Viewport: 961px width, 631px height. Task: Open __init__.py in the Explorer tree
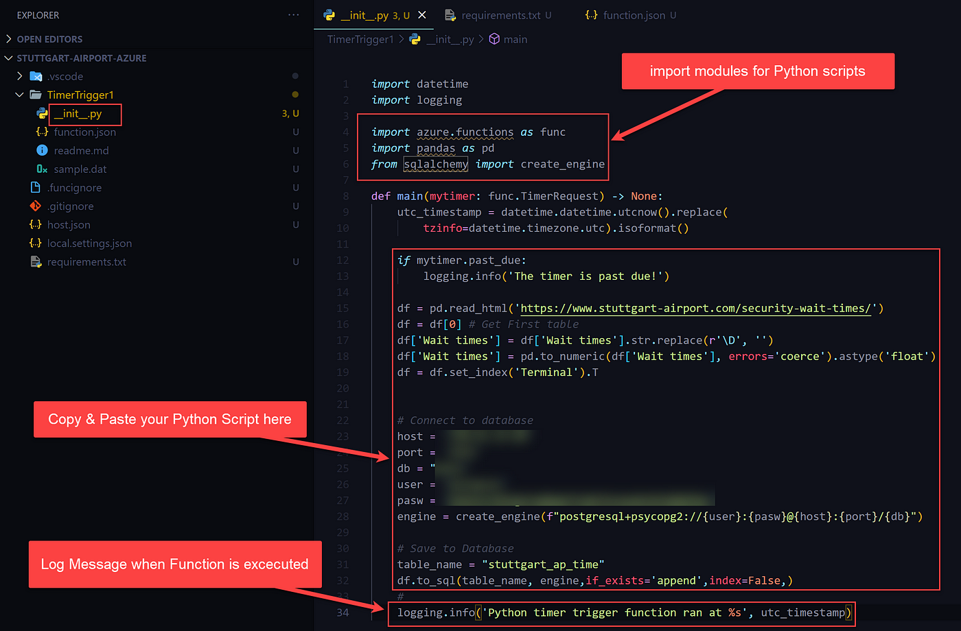[x=78, y=114]
